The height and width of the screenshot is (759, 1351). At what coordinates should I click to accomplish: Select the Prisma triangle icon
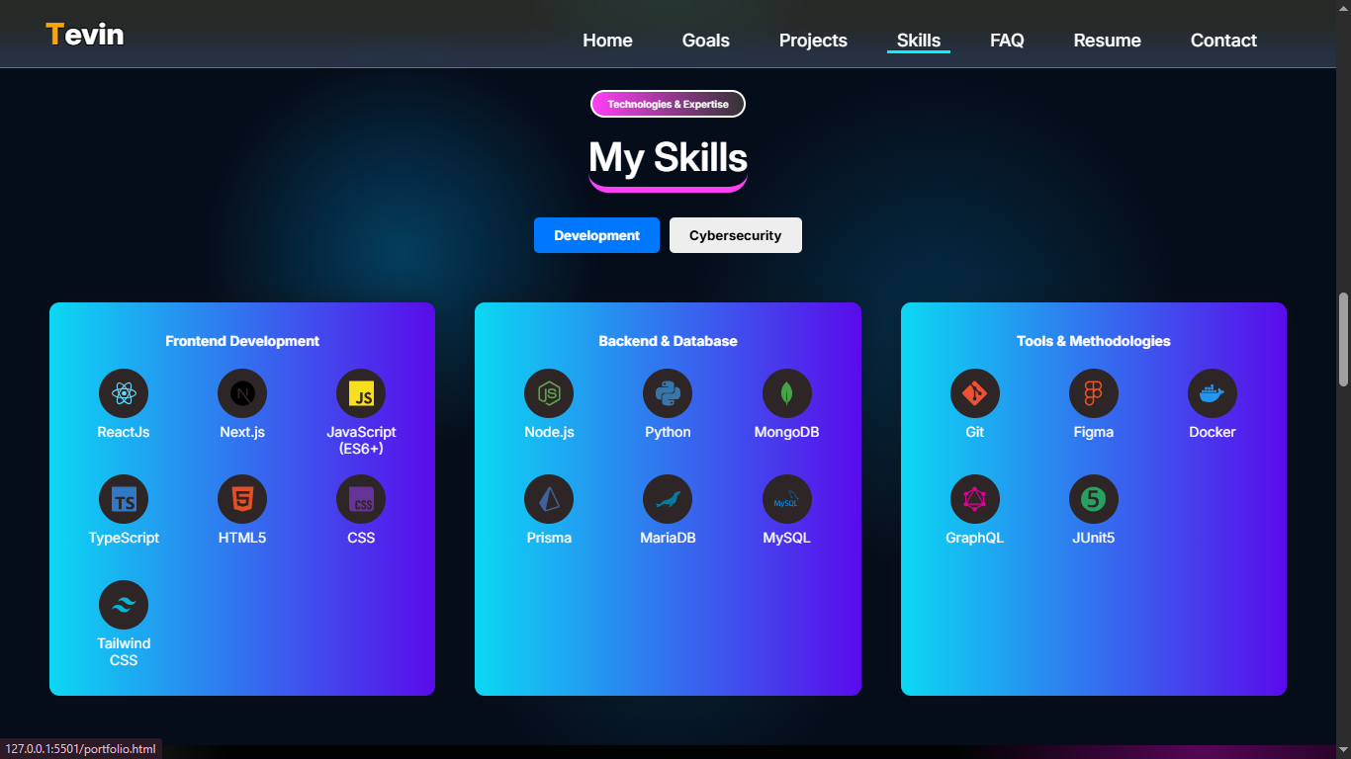pyautogui.click(x=549, y=499)
